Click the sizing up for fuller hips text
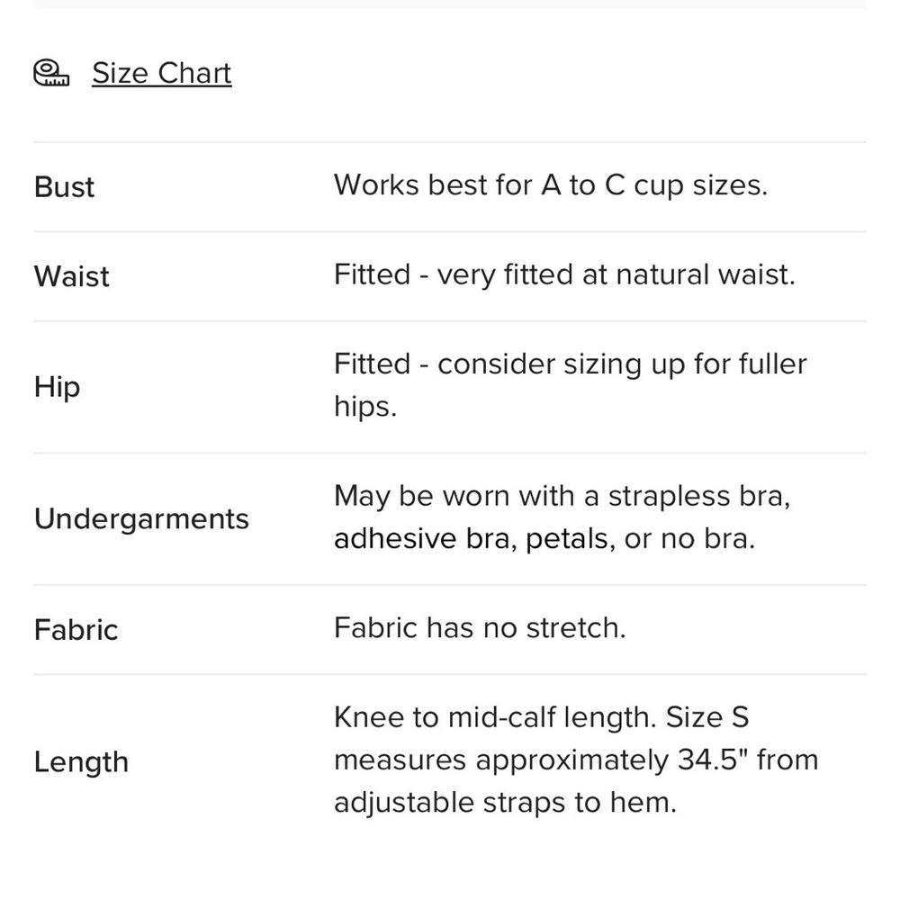Screen dimensions: 900x900 570,385
